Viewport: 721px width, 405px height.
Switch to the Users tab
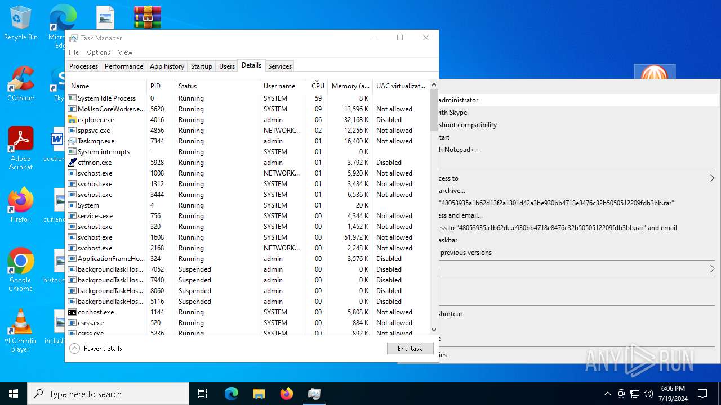tap(227, 66)
